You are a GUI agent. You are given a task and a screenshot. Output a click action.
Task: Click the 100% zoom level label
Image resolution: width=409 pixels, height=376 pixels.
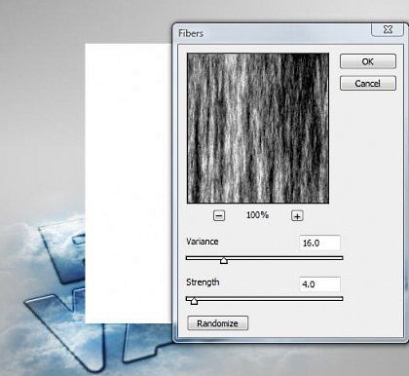click(x=257, y=215)
